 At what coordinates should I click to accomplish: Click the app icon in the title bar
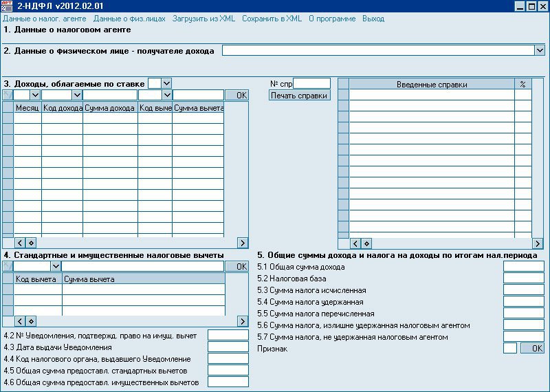click(7, 6)
